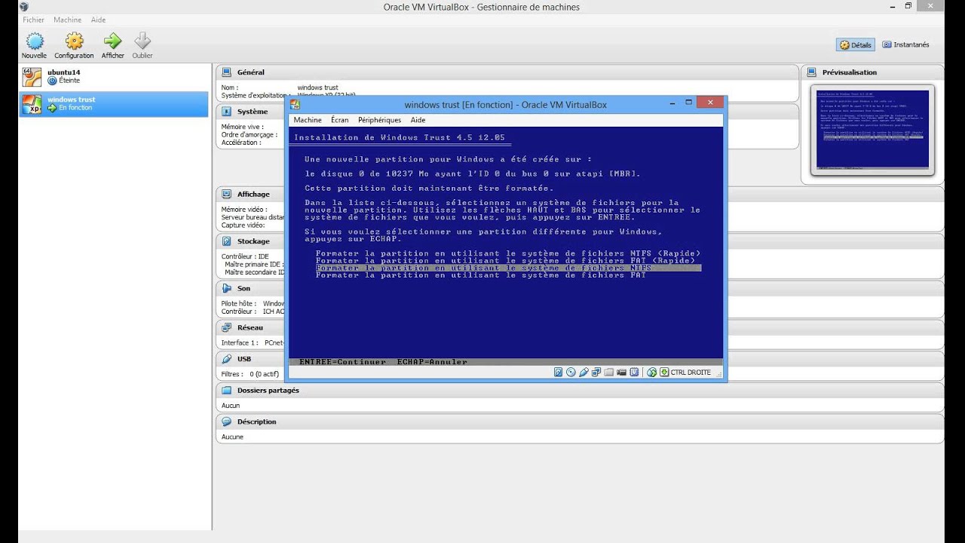Click 'Installation de Windows Trust 4.5 12.05' heading
This screenshot has height=543, width=965.
point(400,137)
